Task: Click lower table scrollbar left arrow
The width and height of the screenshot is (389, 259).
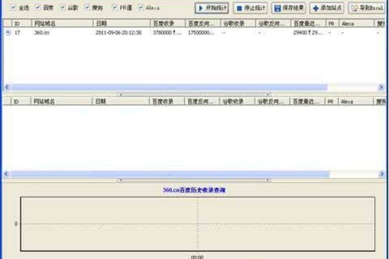Action: (6, 174)
